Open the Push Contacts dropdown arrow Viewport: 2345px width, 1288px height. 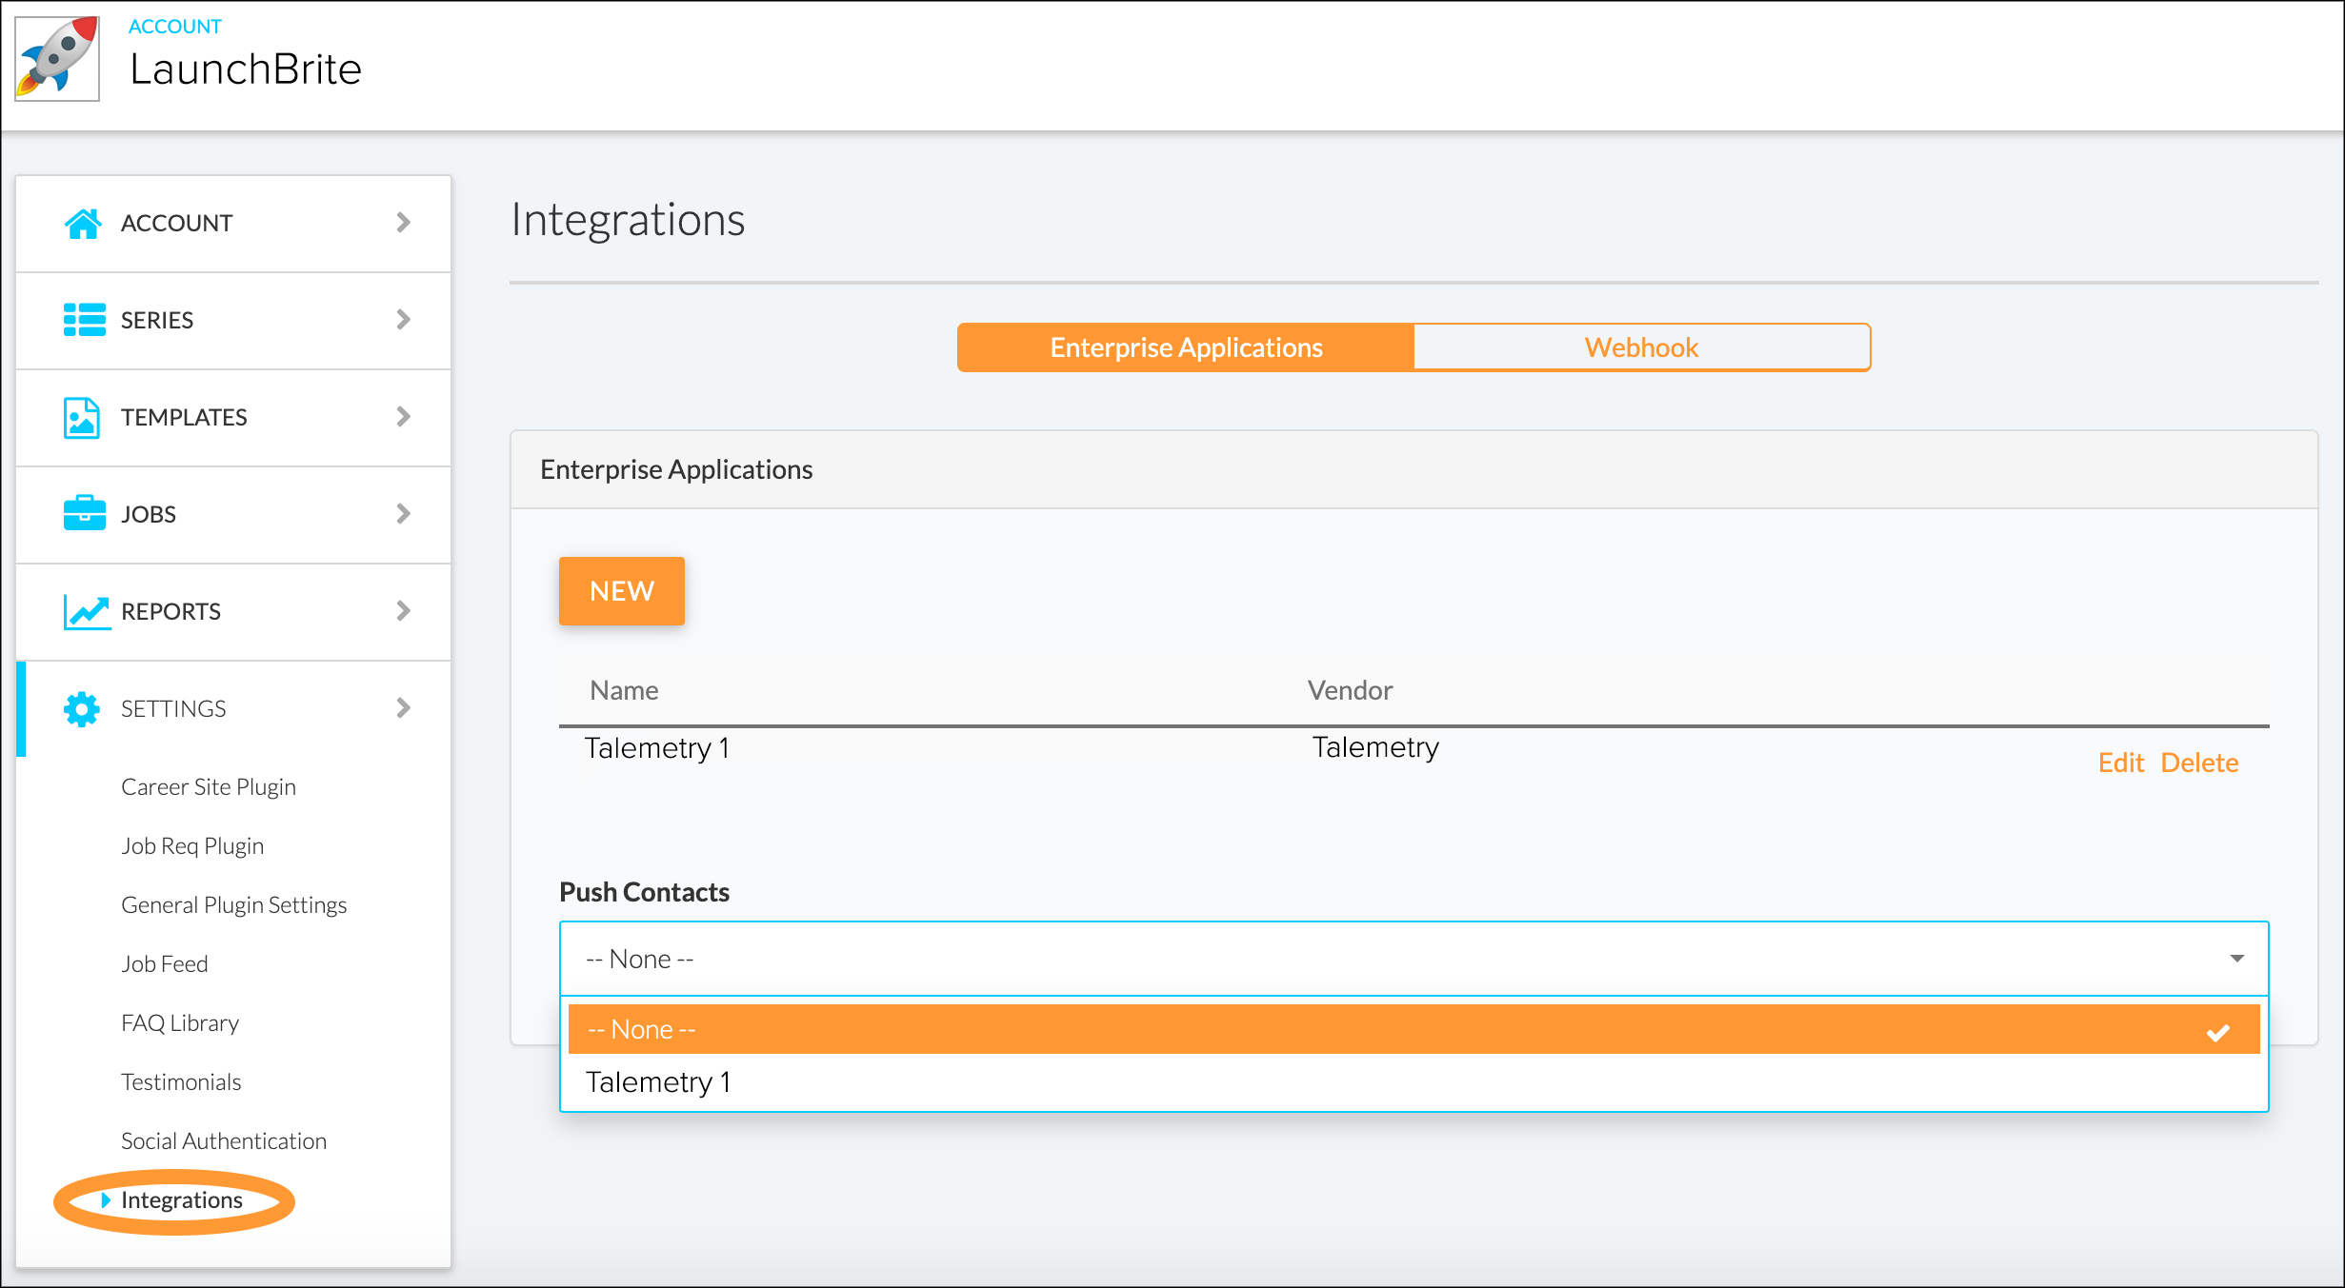[x=2236, y=958]
